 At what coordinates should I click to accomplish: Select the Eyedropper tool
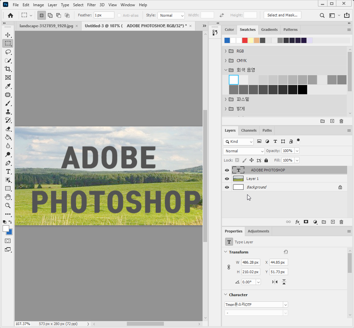[x=8, y=86]
